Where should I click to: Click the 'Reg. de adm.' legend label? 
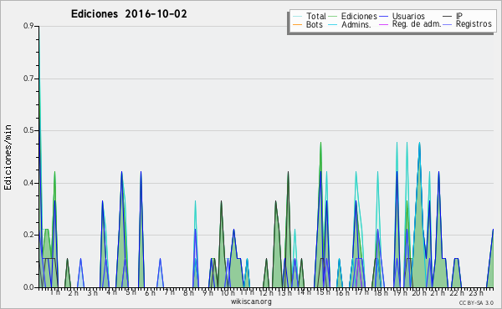click(417, 24)
